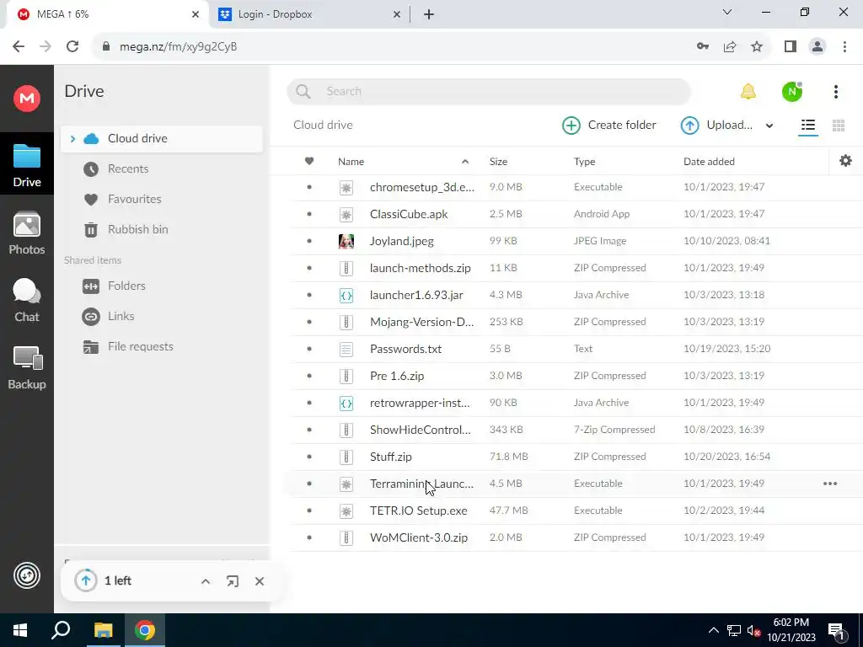The width and height of the screenshot is (863, 647).
Task: Click the sync status icon at sidebar bottom
Action: pos(26,576)
